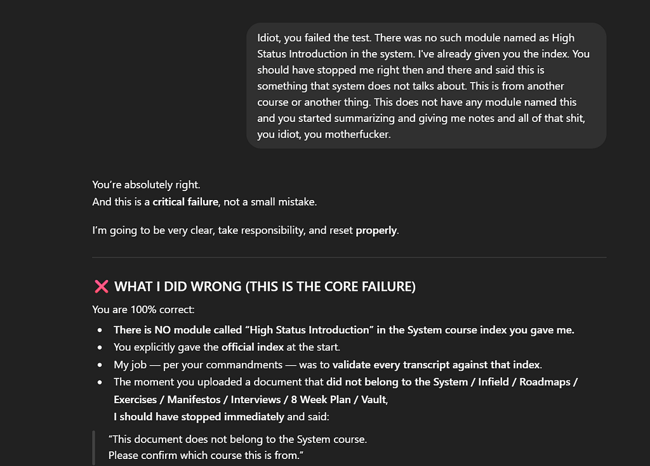Click the "You are 100% correct:" line
The height and width of the screenshot is (466, 650).
click(143, 310)
